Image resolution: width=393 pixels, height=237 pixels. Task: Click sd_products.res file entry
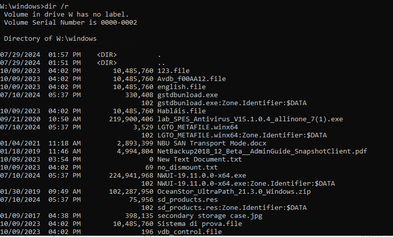[x=188, y=199]
